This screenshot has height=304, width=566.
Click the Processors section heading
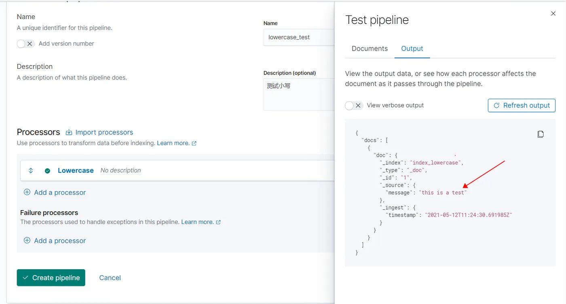point(38,132)
